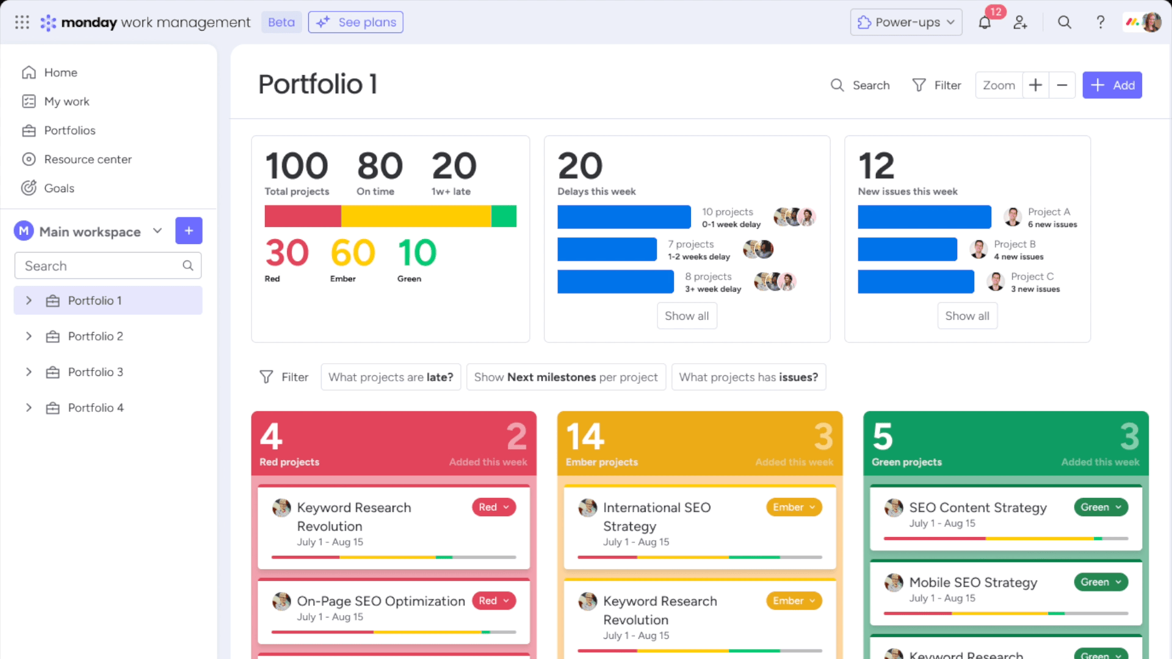Open the apps grid menu icon
This screenshot has height=659, width=1172.
point(22,23)
